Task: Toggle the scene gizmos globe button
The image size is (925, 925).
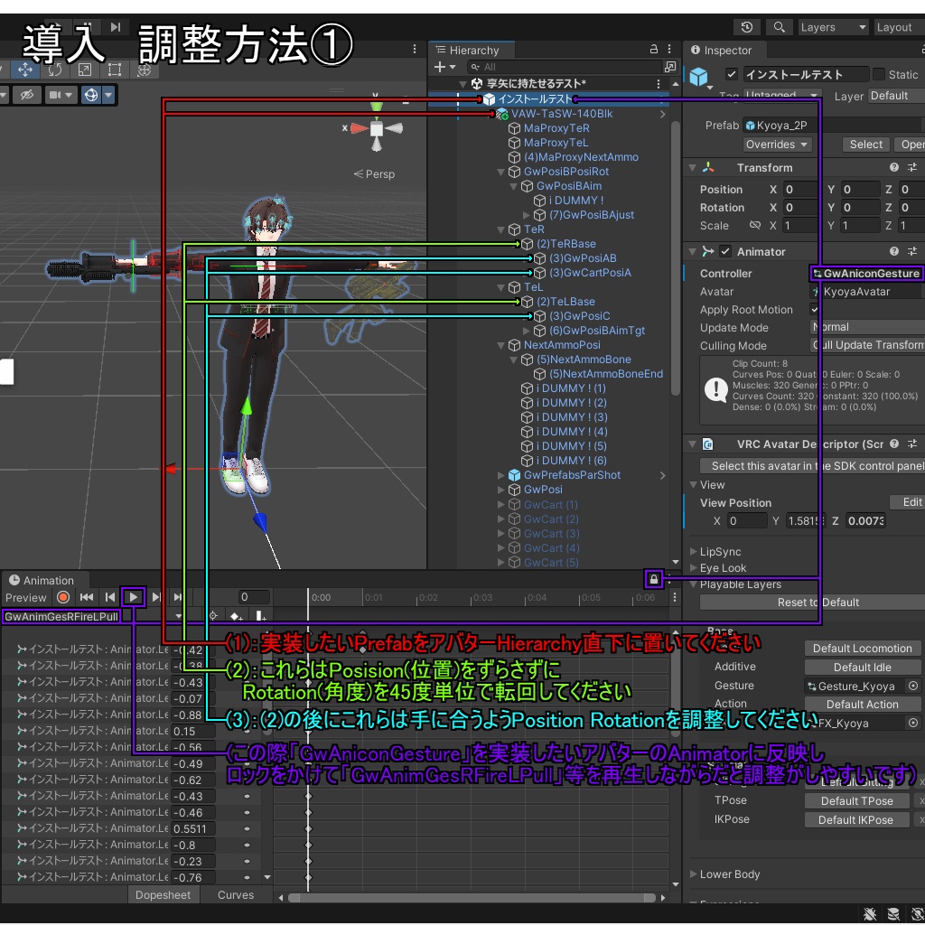Action: 91,94
